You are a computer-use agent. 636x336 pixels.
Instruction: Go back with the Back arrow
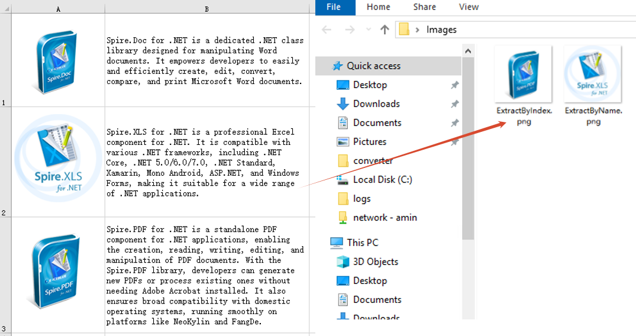click(327, 30)
